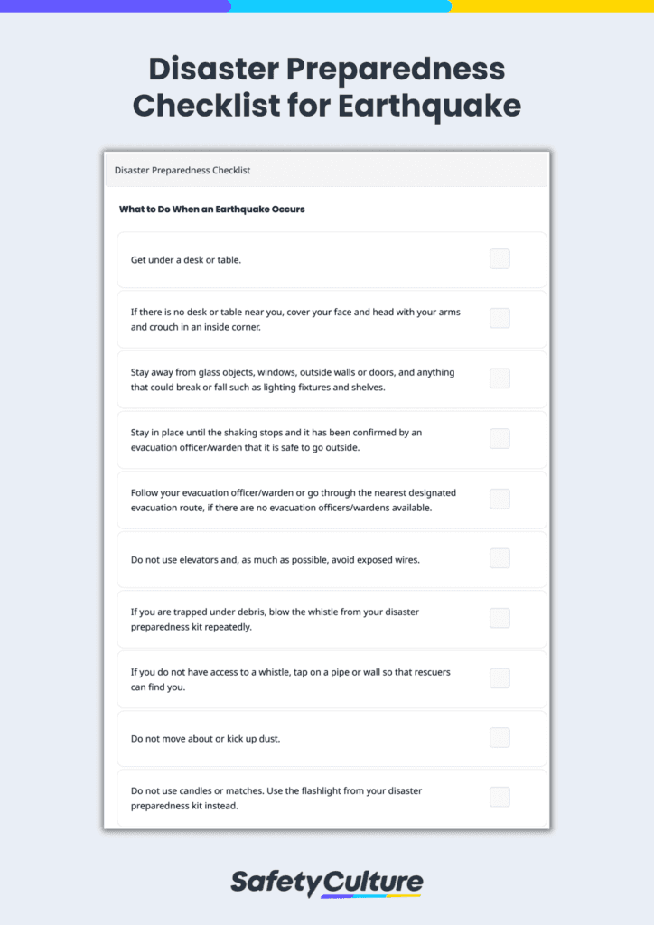Check 'Stay away from glass objects' item
The image size is (654, 925).
click(500, 378)
